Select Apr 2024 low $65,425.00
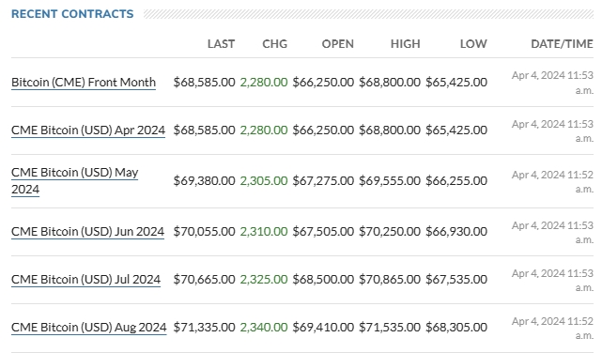 point(456,130)
